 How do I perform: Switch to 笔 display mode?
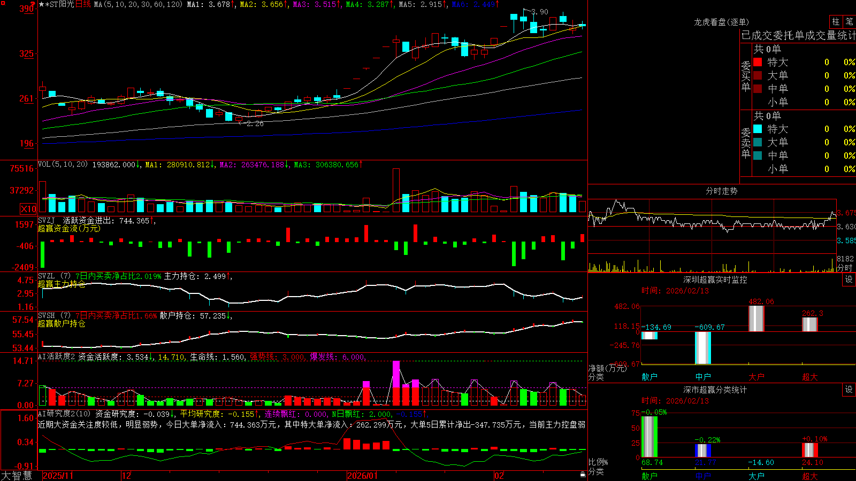point(849,21)
